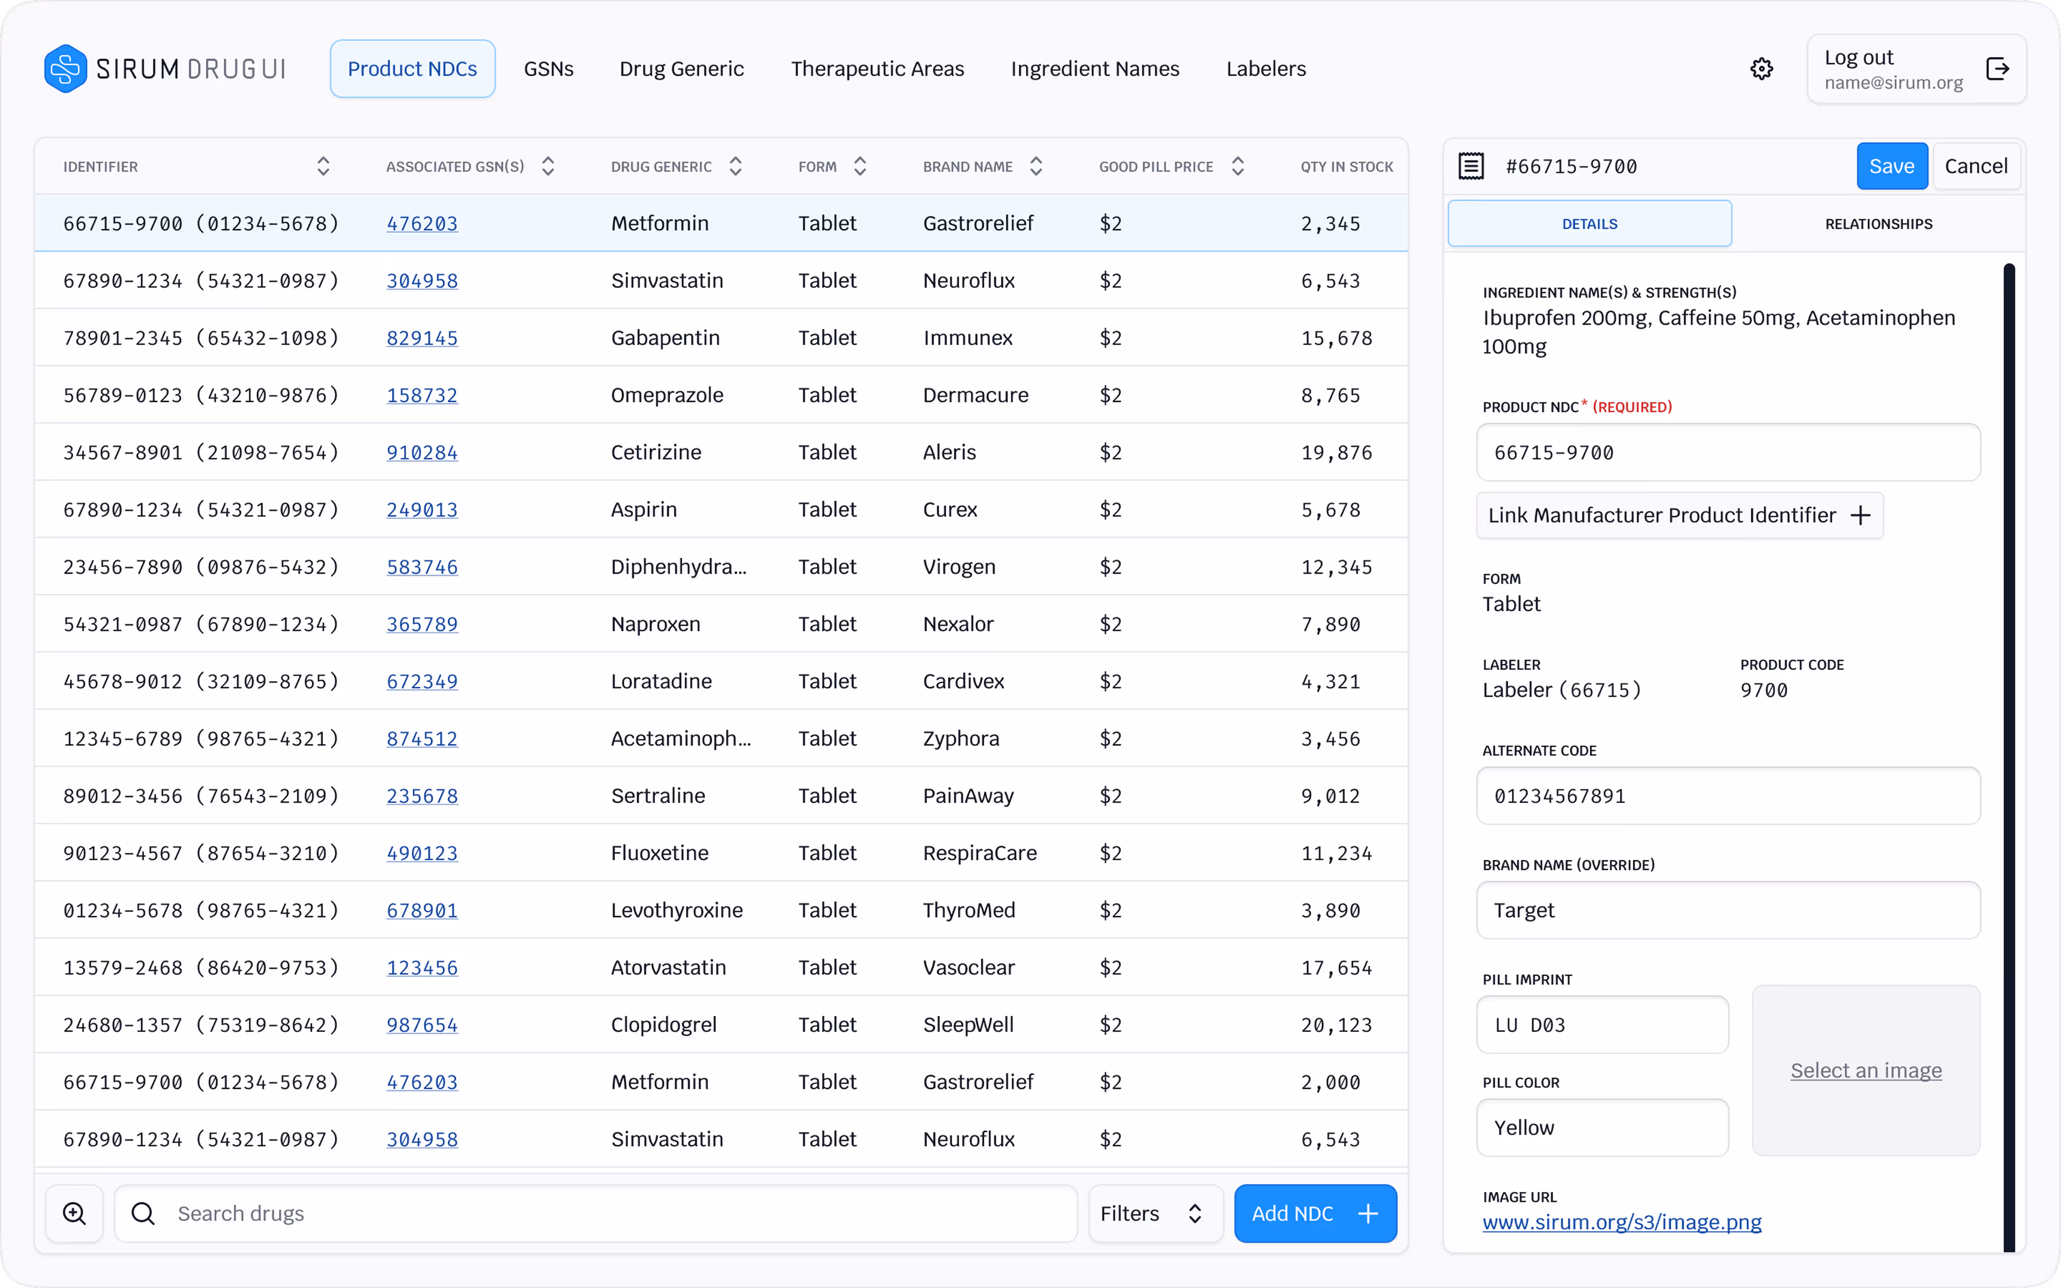Select the Omeprazole row
Image resolution: width=2061 pixels, height=1288 pixels.
(x=720, y=396)
